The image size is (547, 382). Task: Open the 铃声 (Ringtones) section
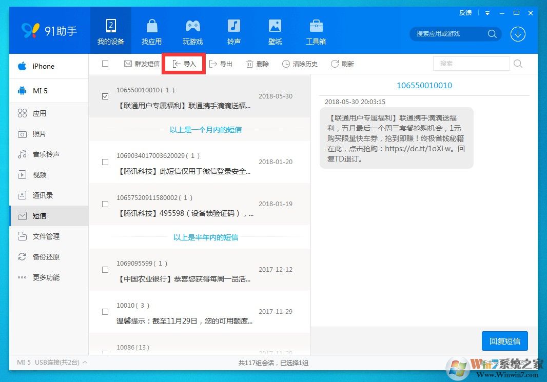click(x=233, y=31)
